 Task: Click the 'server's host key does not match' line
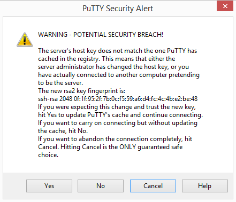click(117, 51)
